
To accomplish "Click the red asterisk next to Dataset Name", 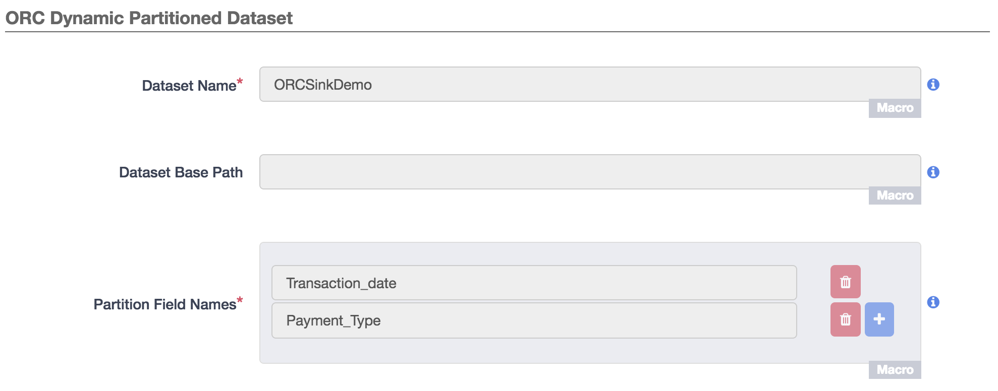I will (240, 81).
